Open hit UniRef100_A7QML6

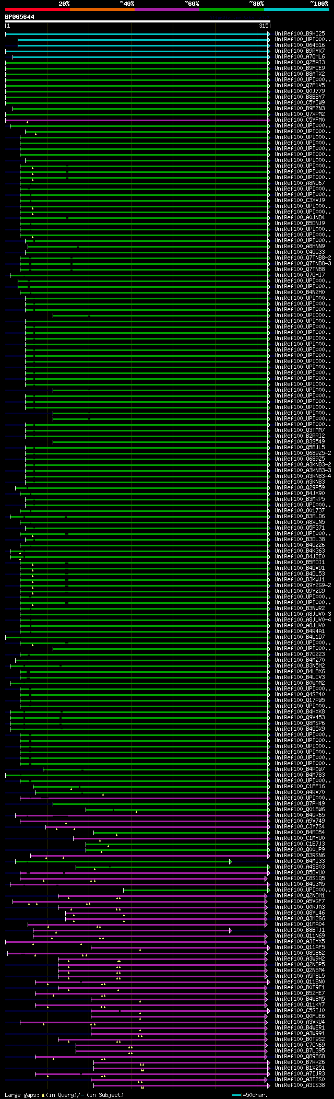pos(300,57)
